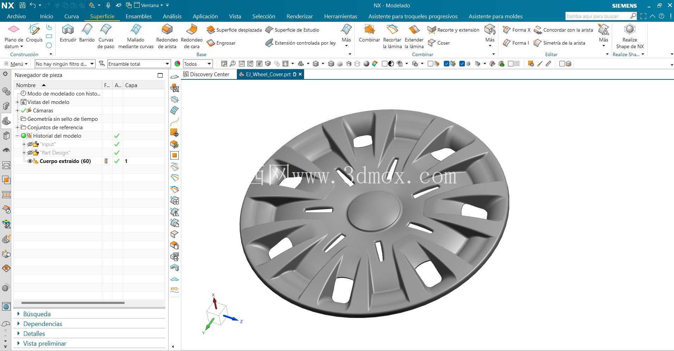Open the selection filter dropdown
The height and width of the screenshot is (351, 674).
click(65, 64)
